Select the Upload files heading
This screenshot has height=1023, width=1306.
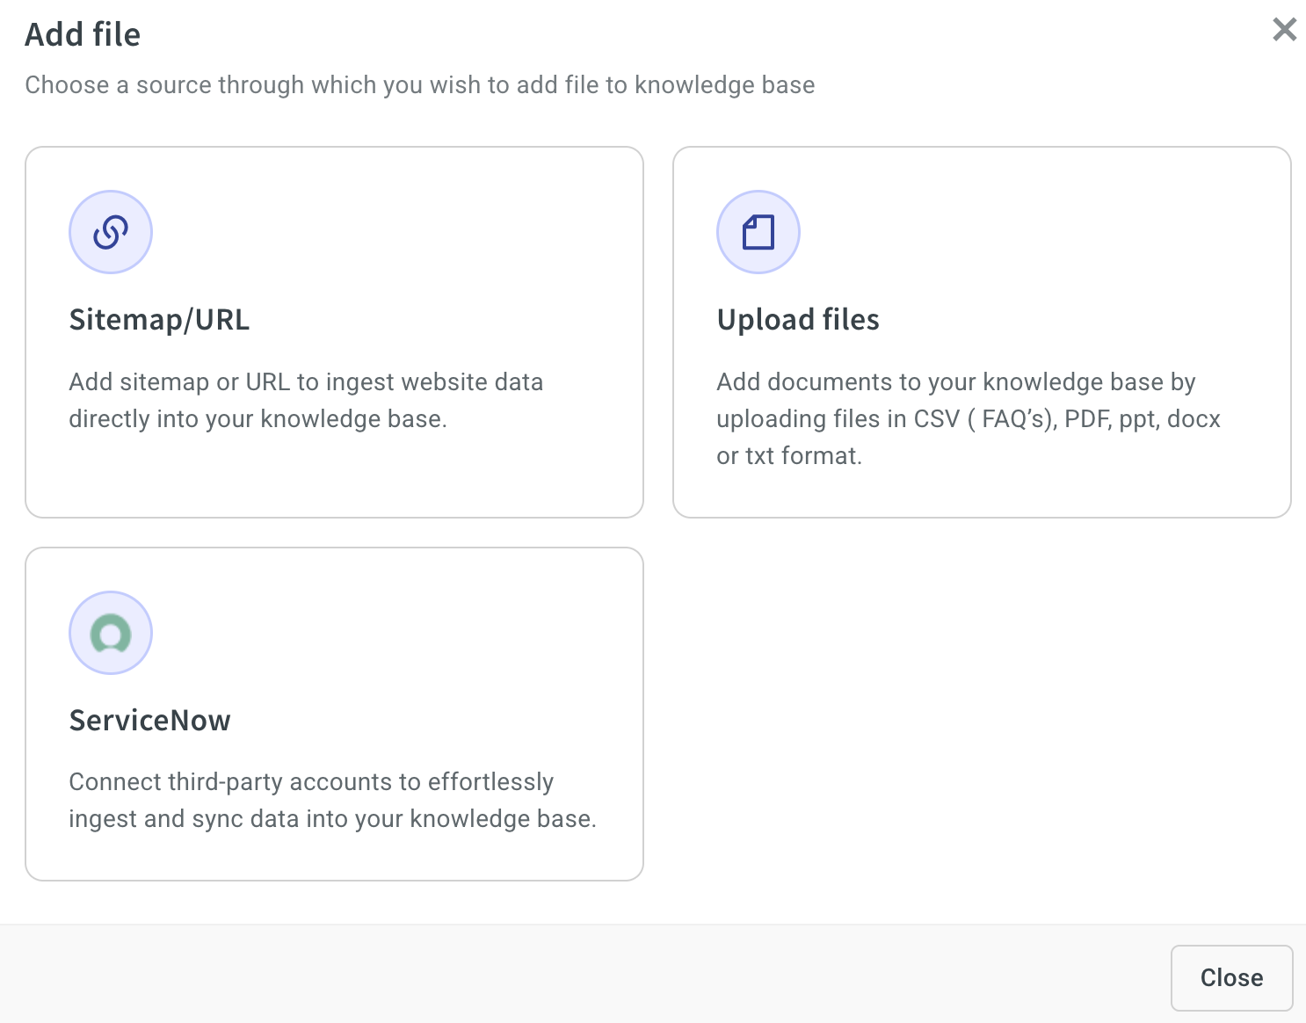click(797, 320)
